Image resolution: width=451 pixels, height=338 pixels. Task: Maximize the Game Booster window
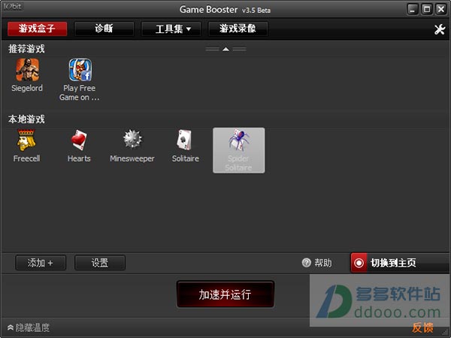pos(427,10)
